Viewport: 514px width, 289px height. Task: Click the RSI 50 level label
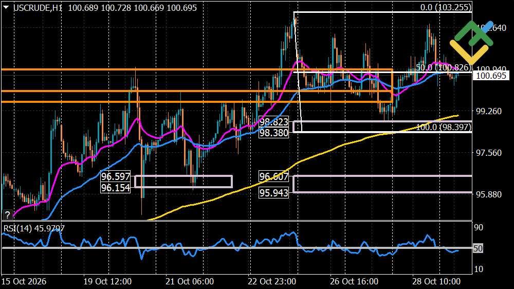[478, 248]
